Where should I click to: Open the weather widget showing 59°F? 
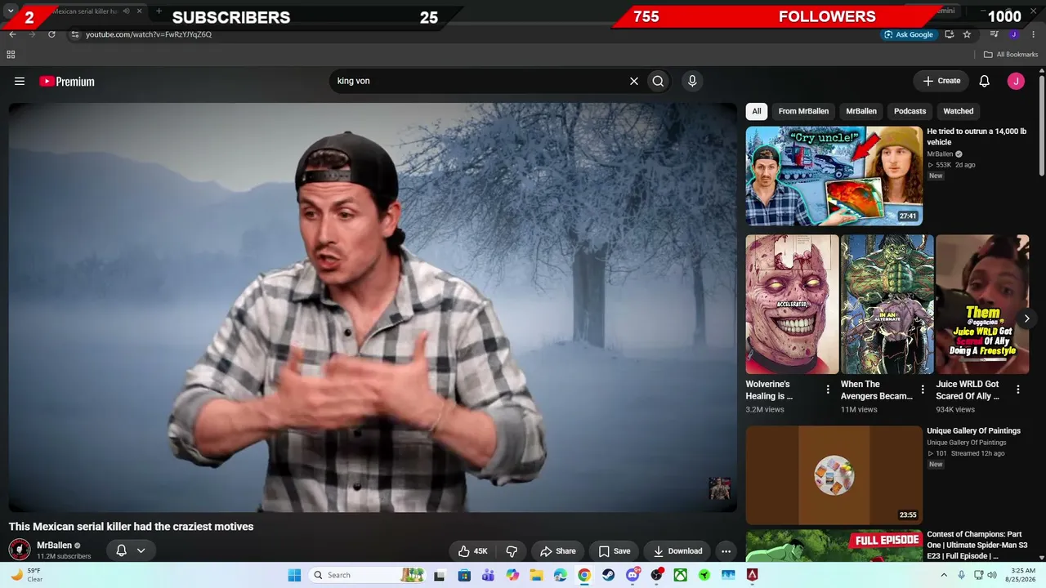(x=28, y=575)
